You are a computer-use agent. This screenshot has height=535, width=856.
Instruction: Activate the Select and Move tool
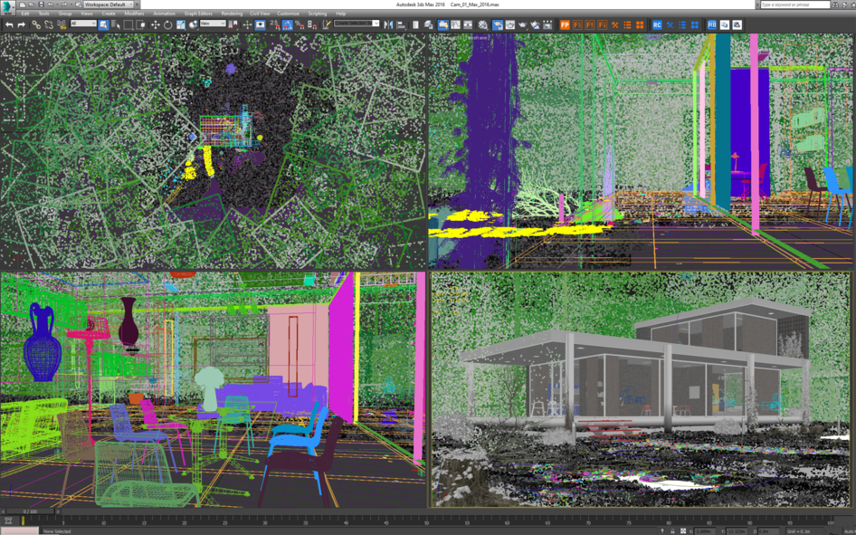point(155,24)
